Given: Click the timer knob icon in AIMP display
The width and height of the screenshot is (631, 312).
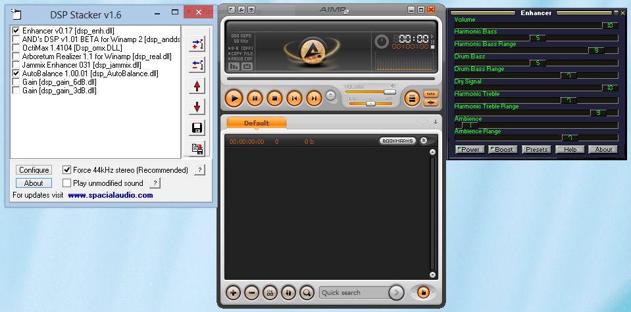Looking at the screenshot, I should pyautogui.click(x=382, y=41).
